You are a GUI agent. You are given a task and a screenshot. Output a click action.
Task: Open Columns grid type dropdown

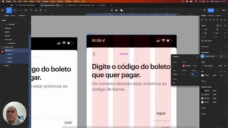pyautogui.click(x=176, y=57)
